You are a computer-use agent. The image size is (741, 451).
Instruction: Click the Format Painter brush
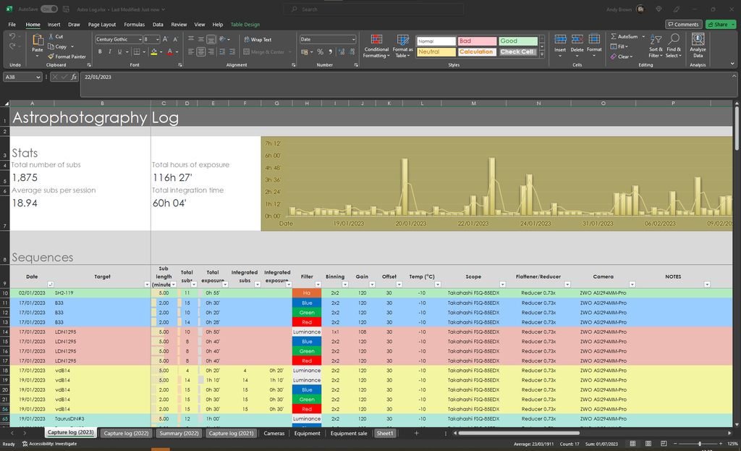[51, 56]
